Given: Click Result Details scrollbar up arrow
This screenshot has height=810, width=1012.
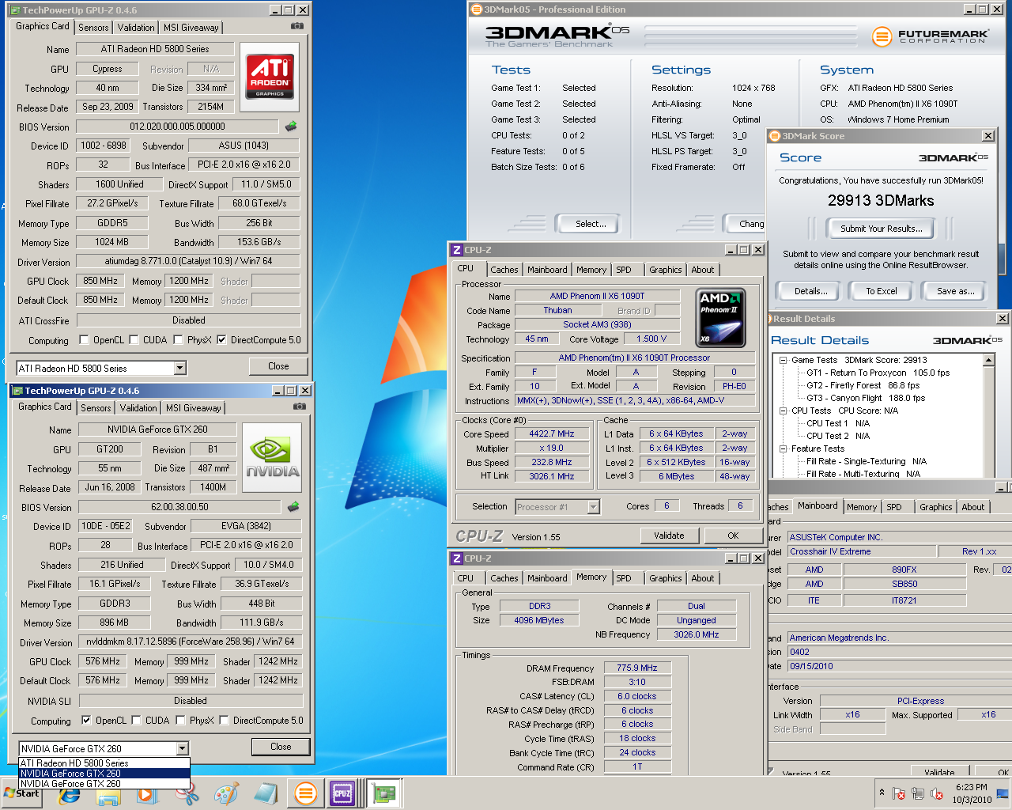Looking at the screenshot, I should tap(988, 360).
